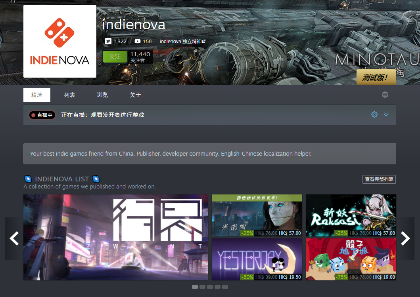Click the INDIENOVA LIST heading
The width and height of the screenshot is (420, 297).
62,179
